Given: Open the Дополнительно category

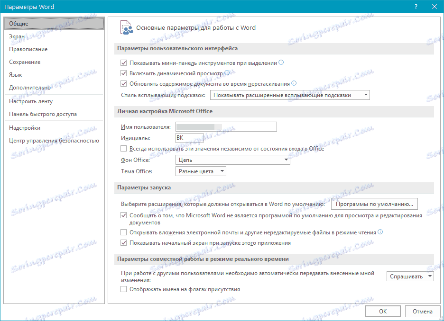Looking at the screenshot, I should pos(54,88).
